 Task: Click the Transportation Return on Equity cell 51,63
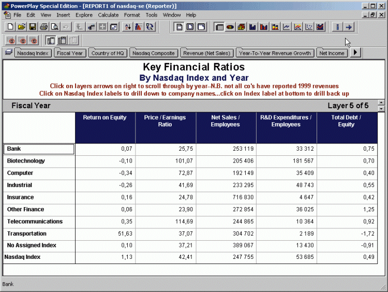105,233
